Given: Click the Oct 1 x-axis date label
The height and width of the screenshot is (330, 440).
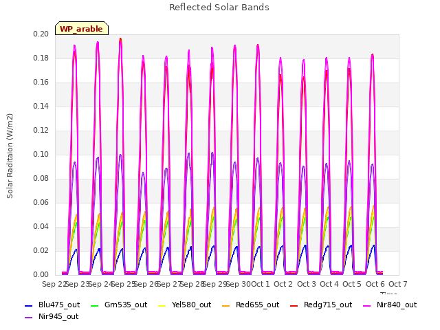Looking at the screenshot, I should point(261,284).
